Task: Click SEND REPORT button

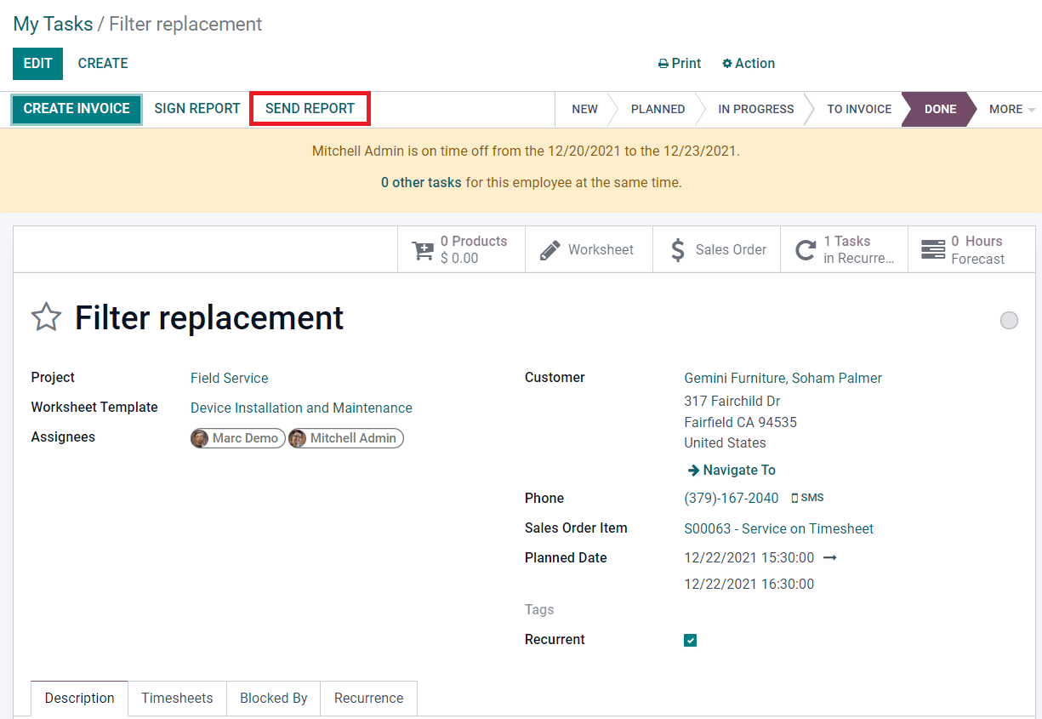Action: (x=310, y=109)
